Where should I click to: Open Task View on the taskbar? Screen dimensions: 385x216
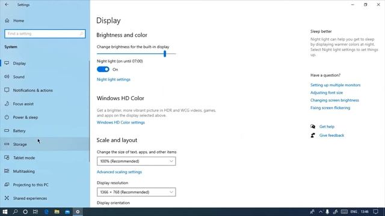(35, 212)
